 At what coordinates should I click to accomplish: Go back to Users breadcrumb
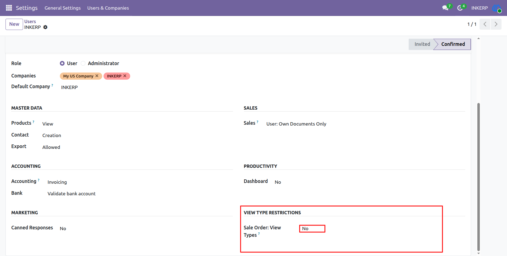pyautogui.click(x=30, y=21)
